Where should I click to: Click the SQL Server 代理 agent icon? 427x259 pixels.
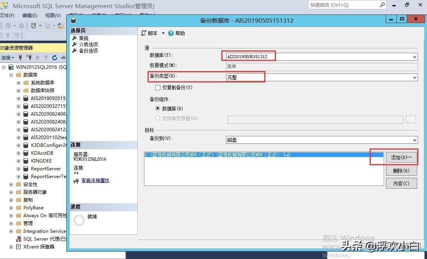pyautogui.click(x=18, y=239)
